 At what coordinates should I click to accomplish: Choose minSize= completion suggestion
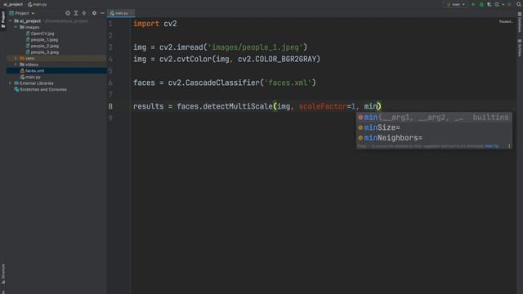tap(434, 127)
